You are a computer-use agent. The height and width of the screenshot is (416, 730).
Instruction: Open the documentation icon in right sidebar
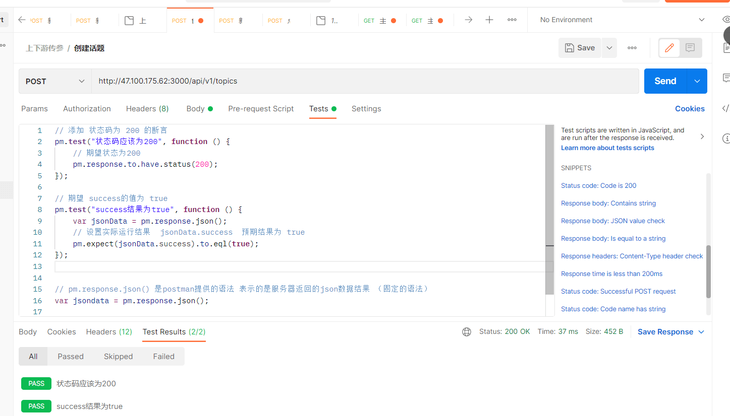(726, 48)
